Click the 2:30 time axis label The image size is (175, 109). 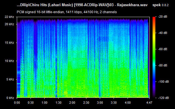86,103
